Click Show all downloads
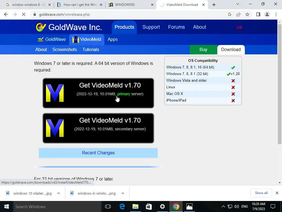The height and width of the screenshot is (212, 282). point(261,193)
